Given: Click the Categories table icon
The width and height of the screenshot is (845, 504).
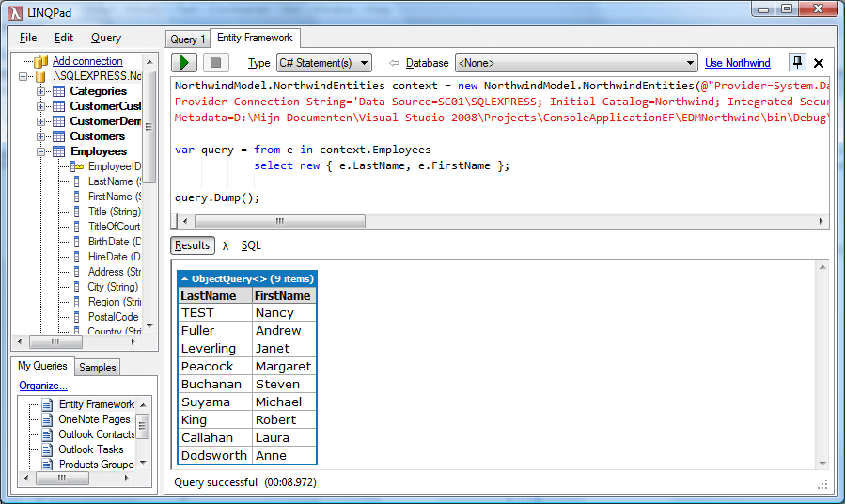Looking at the screenshot, I should tap(58, 91).
